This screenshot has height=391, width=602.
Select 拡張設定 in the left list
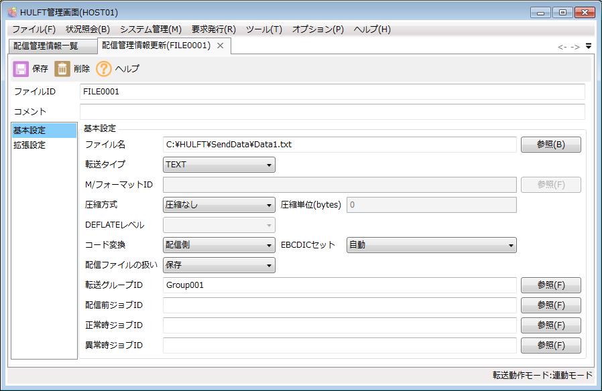[x=44, y=145]
